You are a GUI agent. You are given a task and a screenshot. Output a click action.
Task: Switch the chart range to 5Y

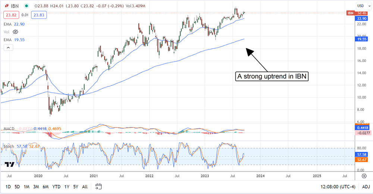(76, 187)
